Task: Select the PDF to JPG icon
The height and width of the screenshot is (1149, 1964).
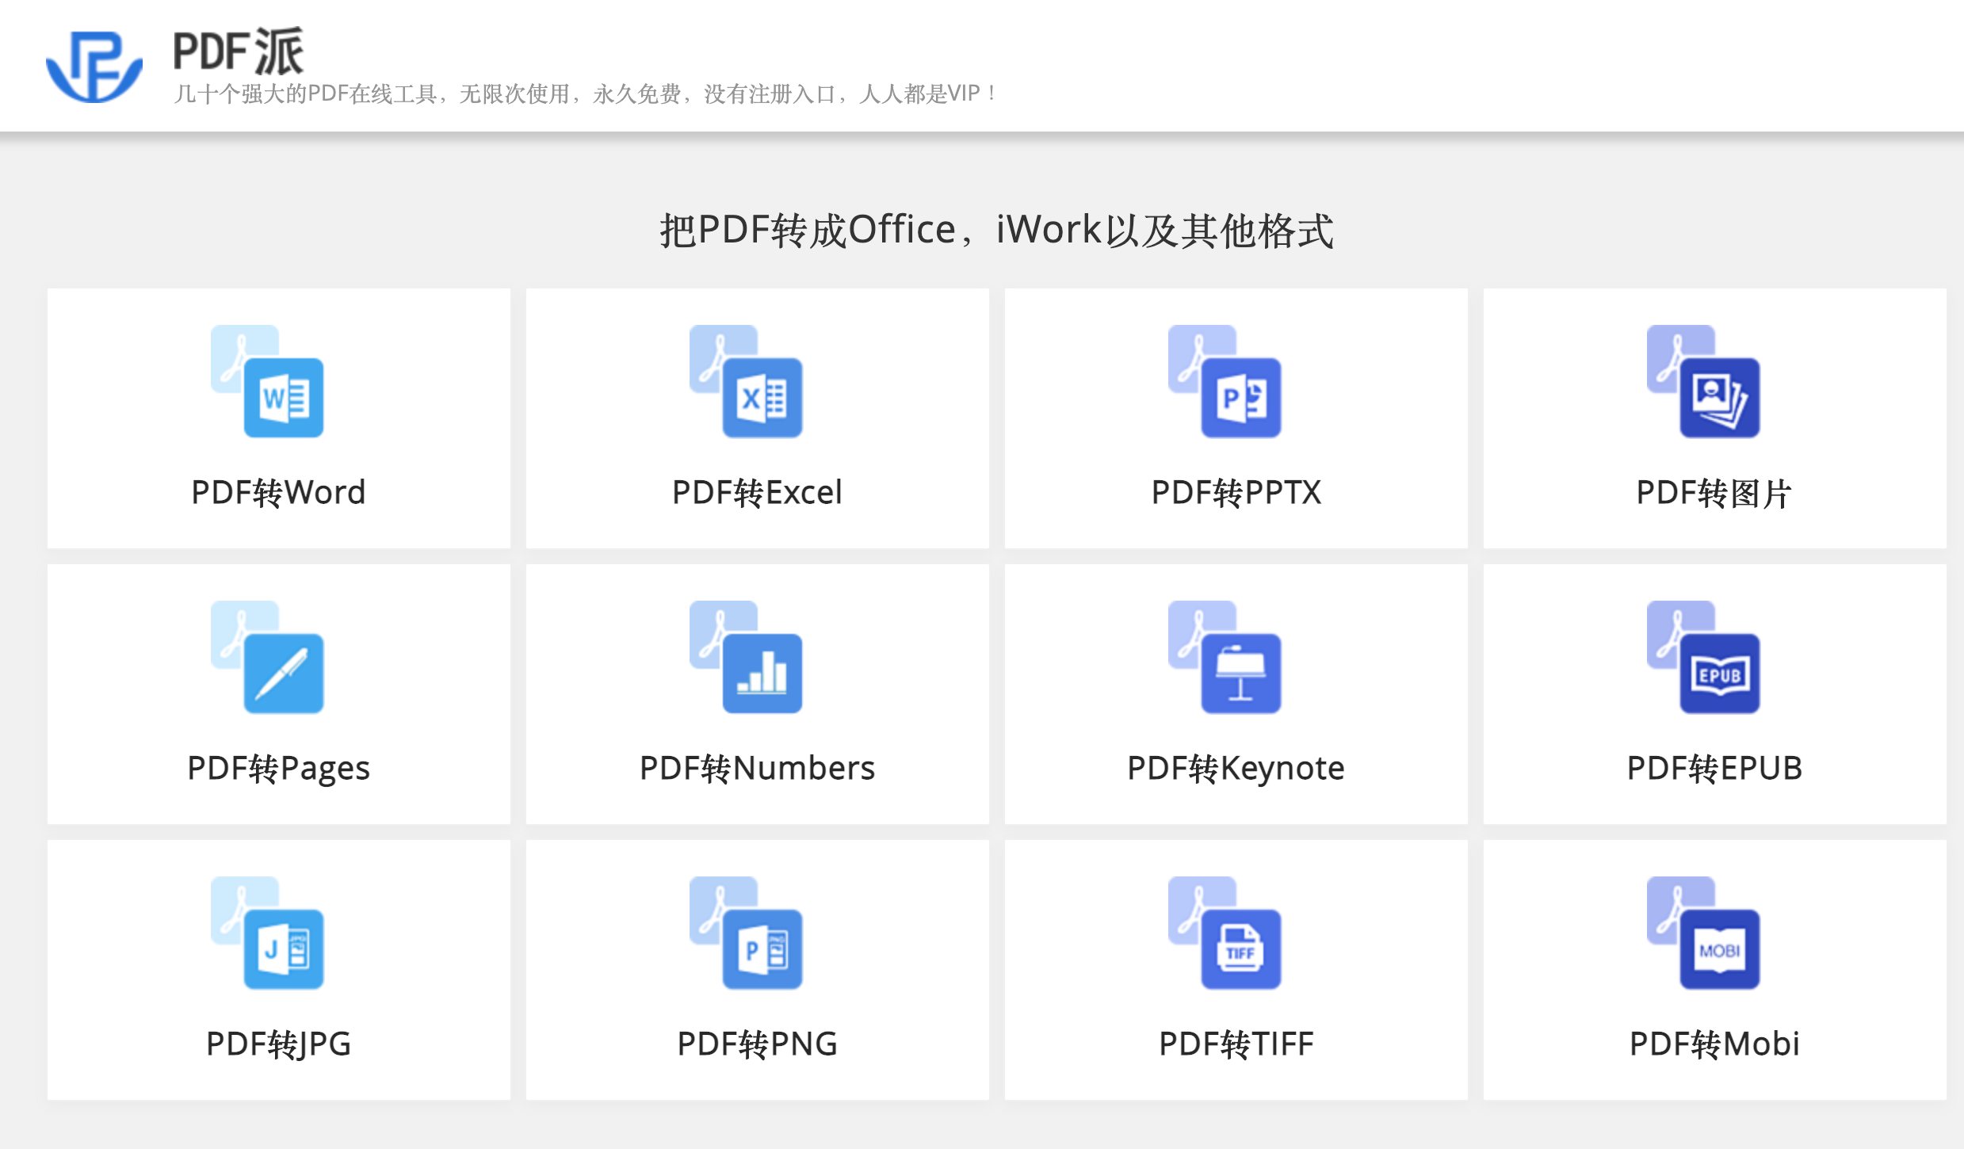Action: tap(268, 933)
